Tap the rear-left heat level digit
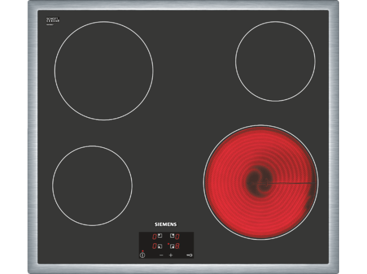The image size is (367, 274). pos(154,236)
